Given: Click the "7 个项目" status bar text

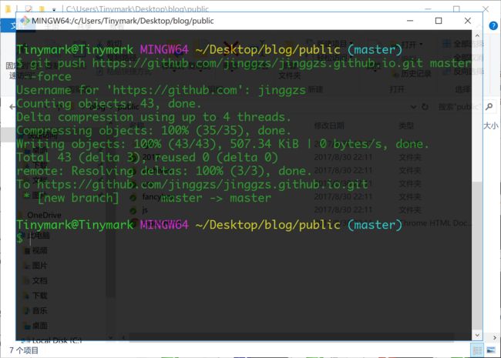Looking at the screenshot, I should [24, 350].
